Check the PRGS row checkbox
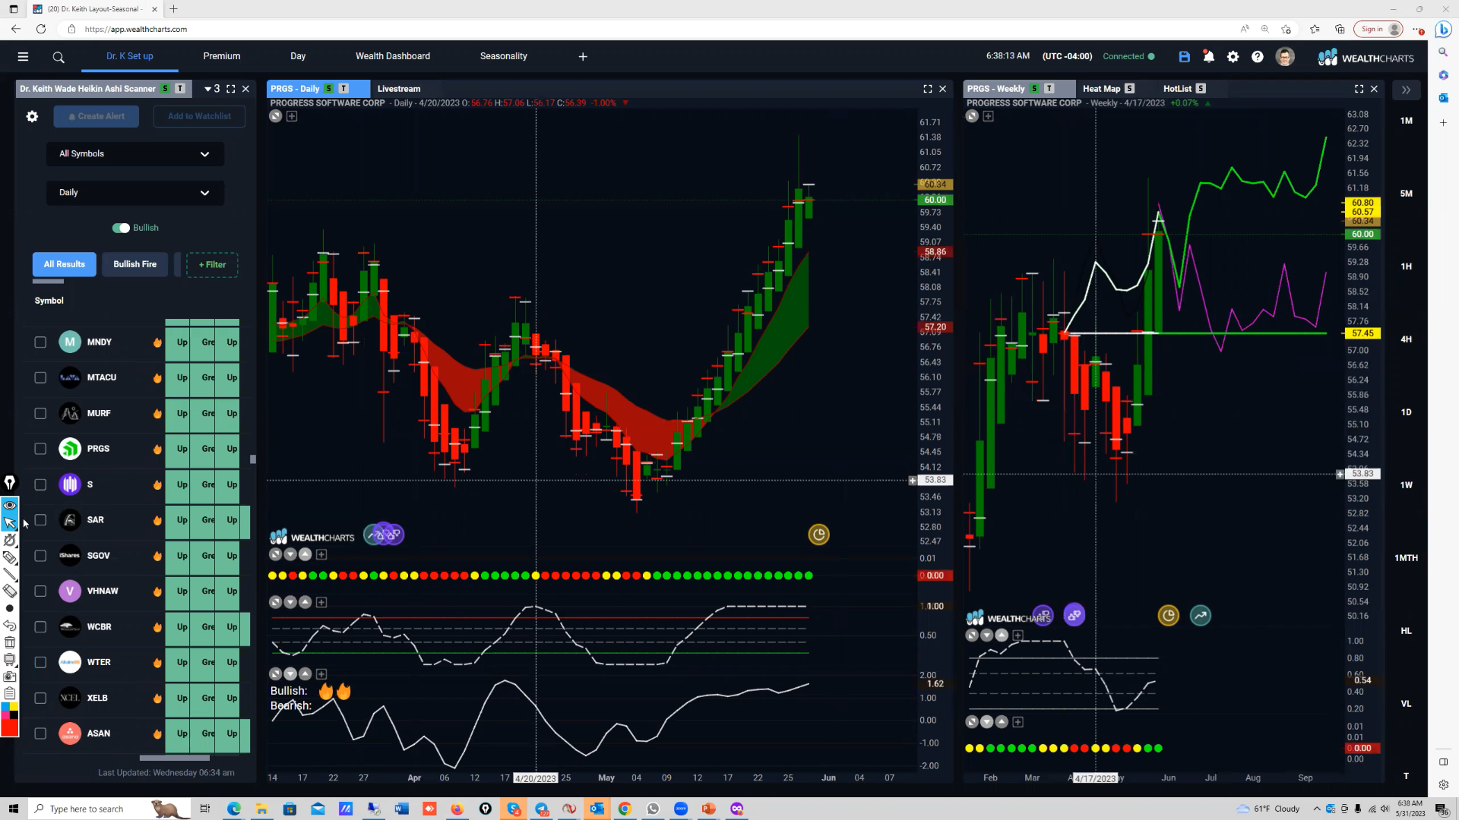Screen dimensions: 1459x820 [x=40, y=449]
